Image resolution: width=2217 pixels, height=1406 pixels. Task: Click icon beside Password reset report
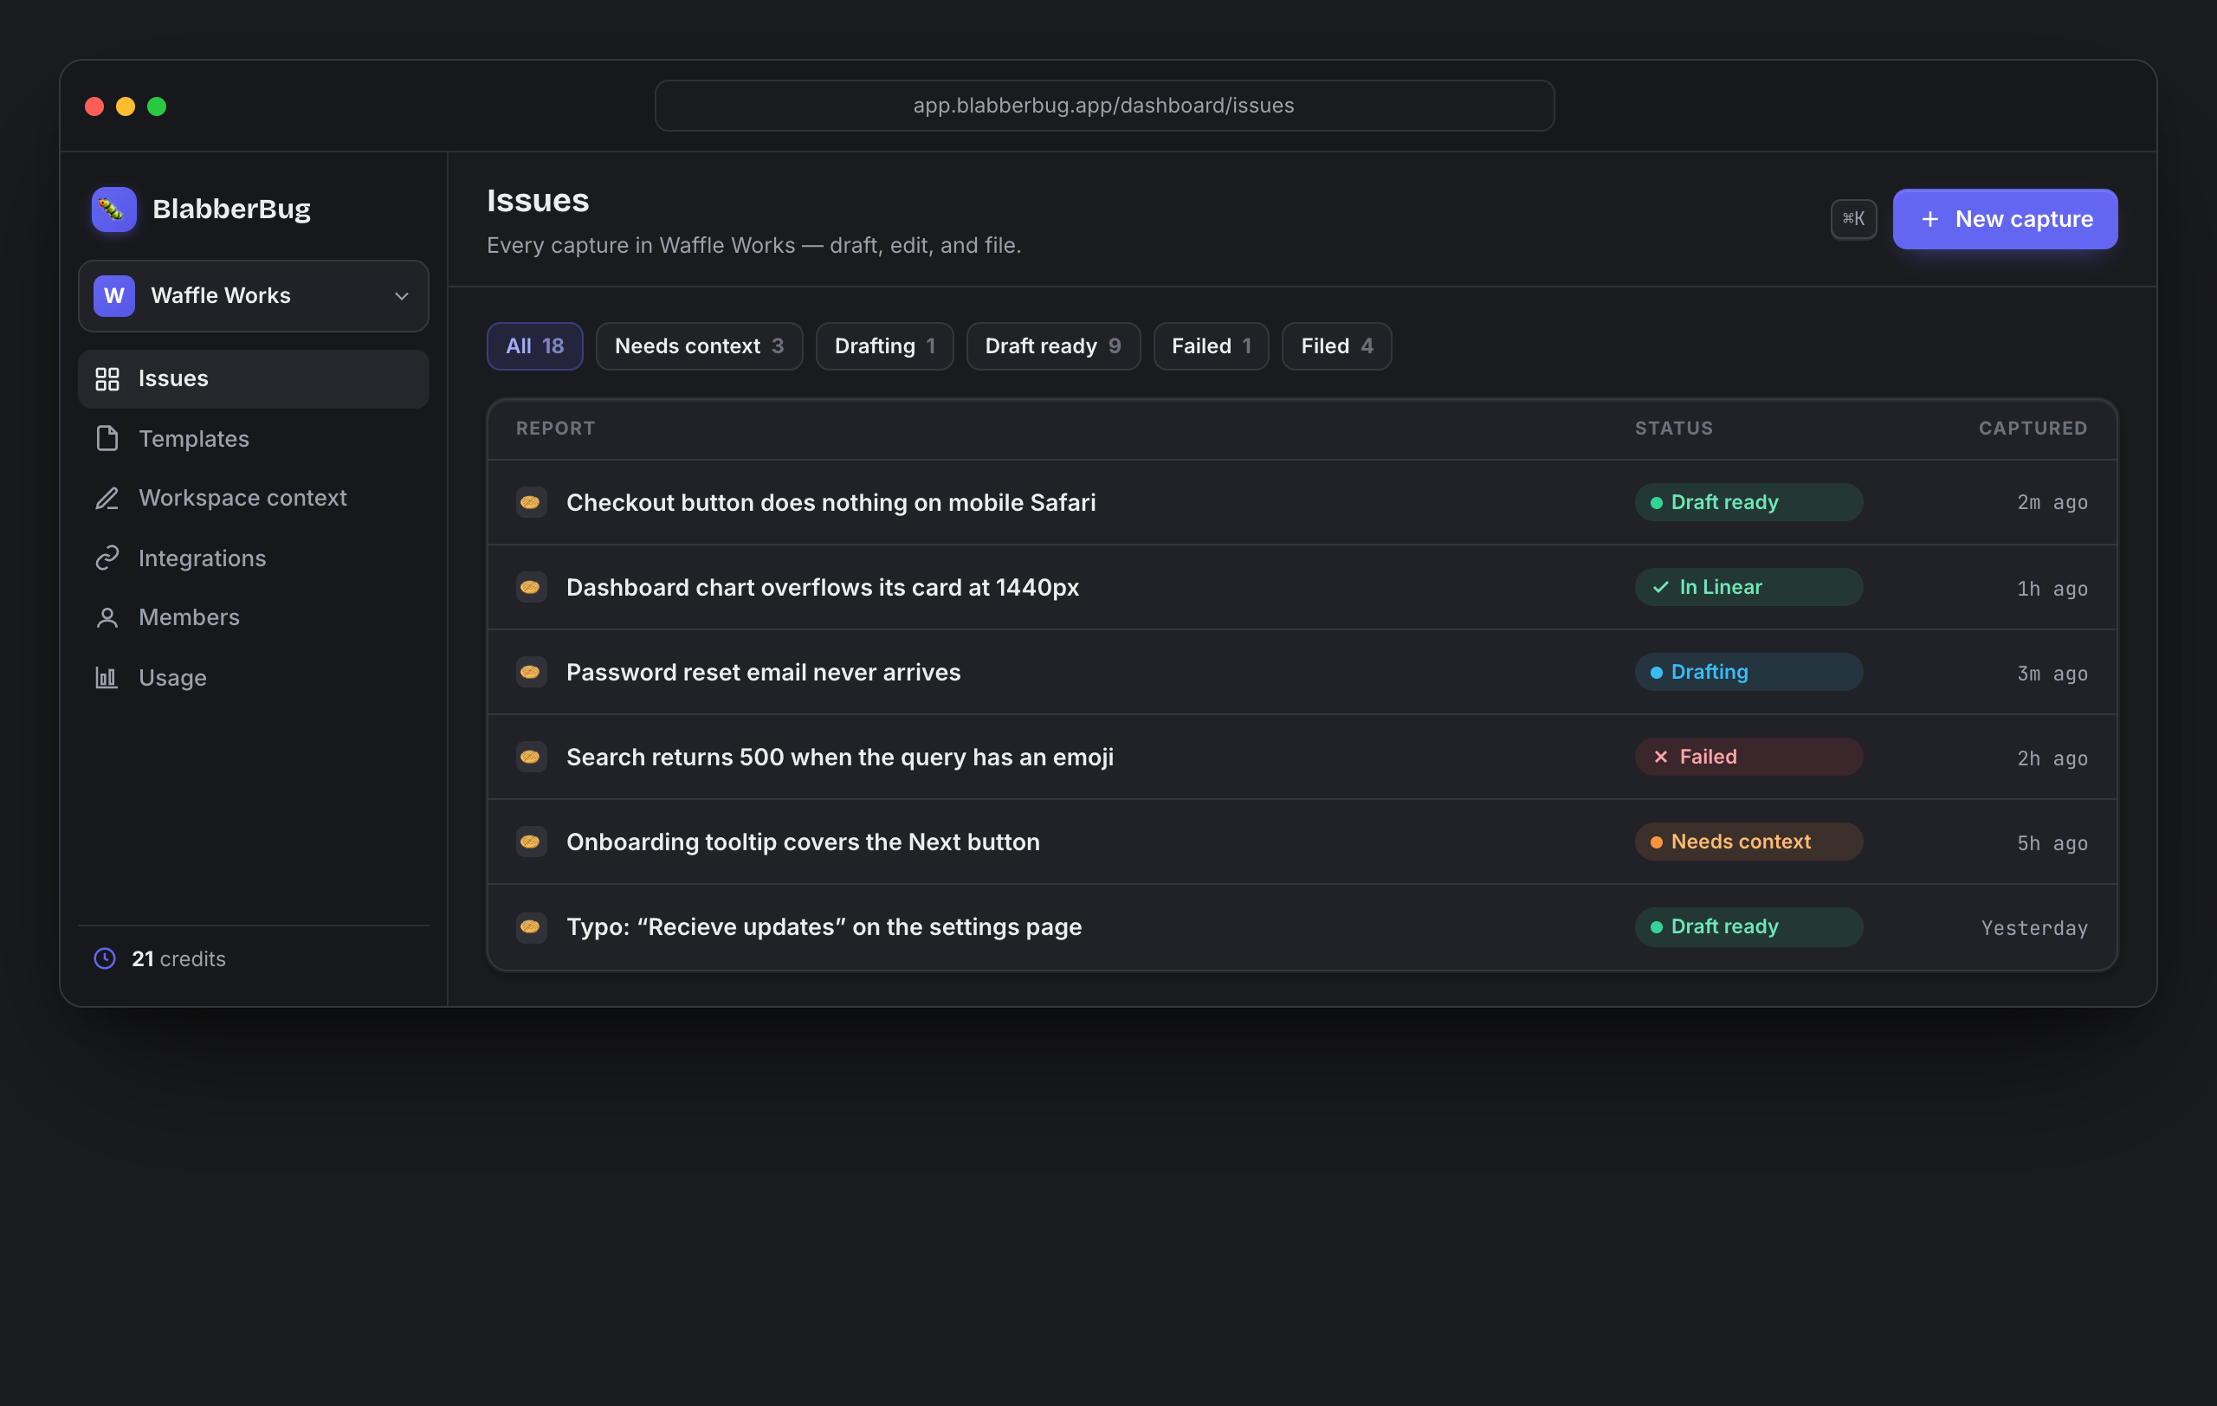pyautogui.click(x=530, y=672)
